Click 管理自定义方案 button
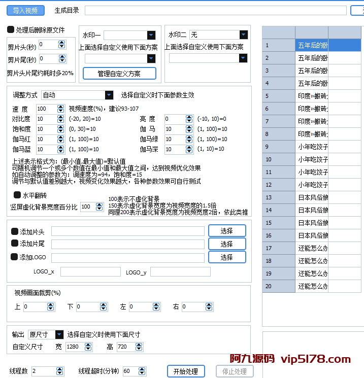Viewport: 364px width, 378px height. [119, 73]
